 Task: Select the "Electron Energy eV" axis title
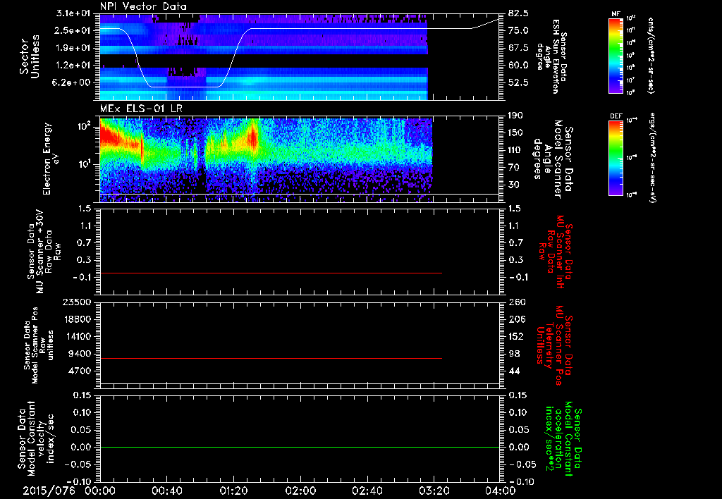[51, 159]
